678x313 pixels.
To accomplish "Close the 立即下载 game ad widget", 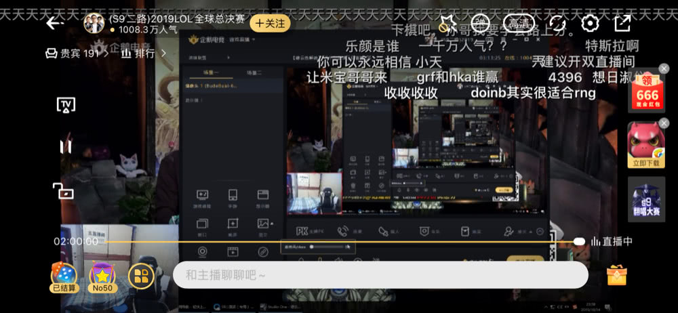I will coord(664,122).
